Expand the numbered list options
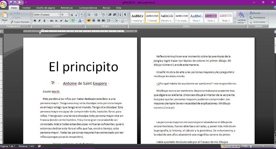Viewport: 276px width, 149px height. click(99, 15)
